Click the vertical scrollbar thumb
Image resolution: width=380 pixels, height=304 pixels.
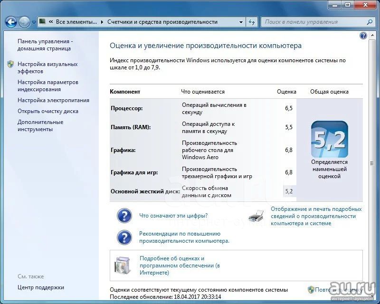click(372, 163)
